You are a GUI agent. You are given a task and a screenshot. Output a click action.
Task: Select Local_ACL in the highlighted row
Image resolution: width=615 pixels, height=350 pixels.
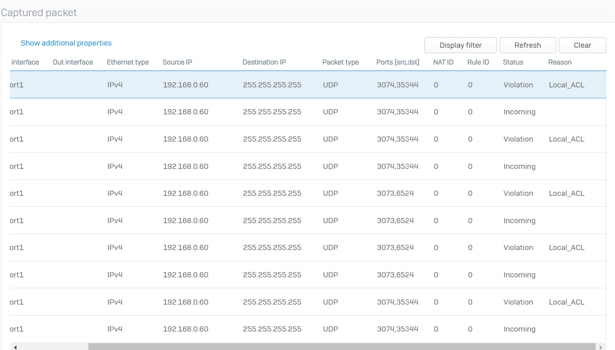tap(566, 85)
